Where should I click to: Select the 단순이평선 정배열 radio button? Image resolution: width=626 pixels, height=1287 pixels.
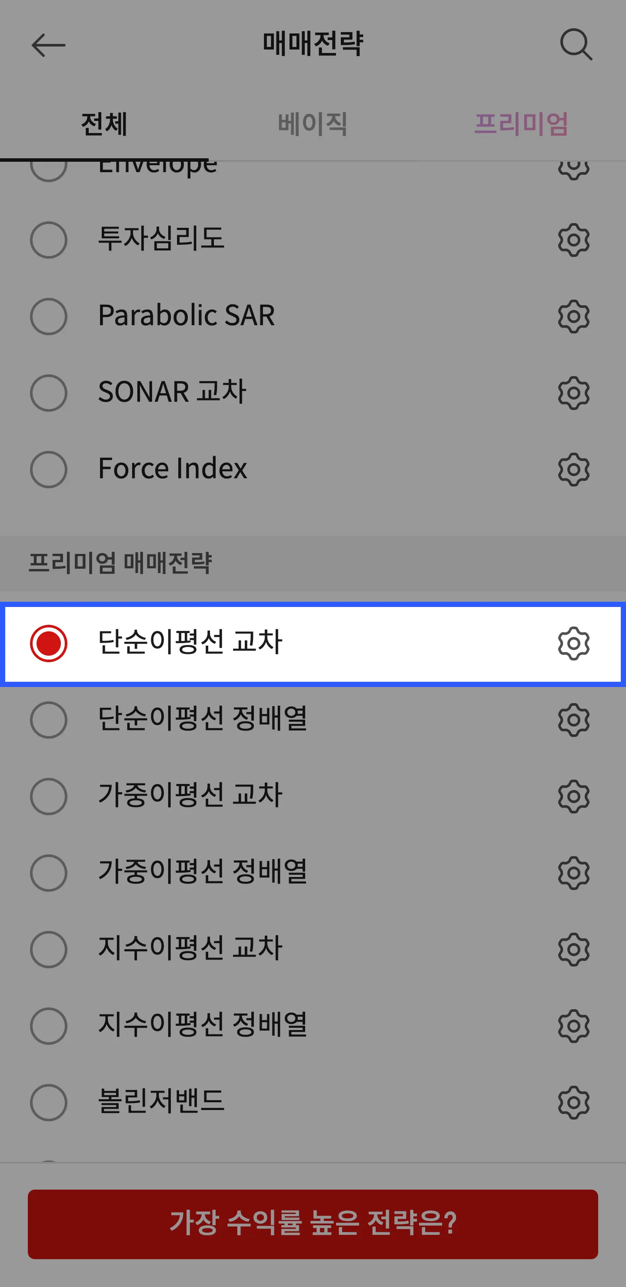point(48,720)
